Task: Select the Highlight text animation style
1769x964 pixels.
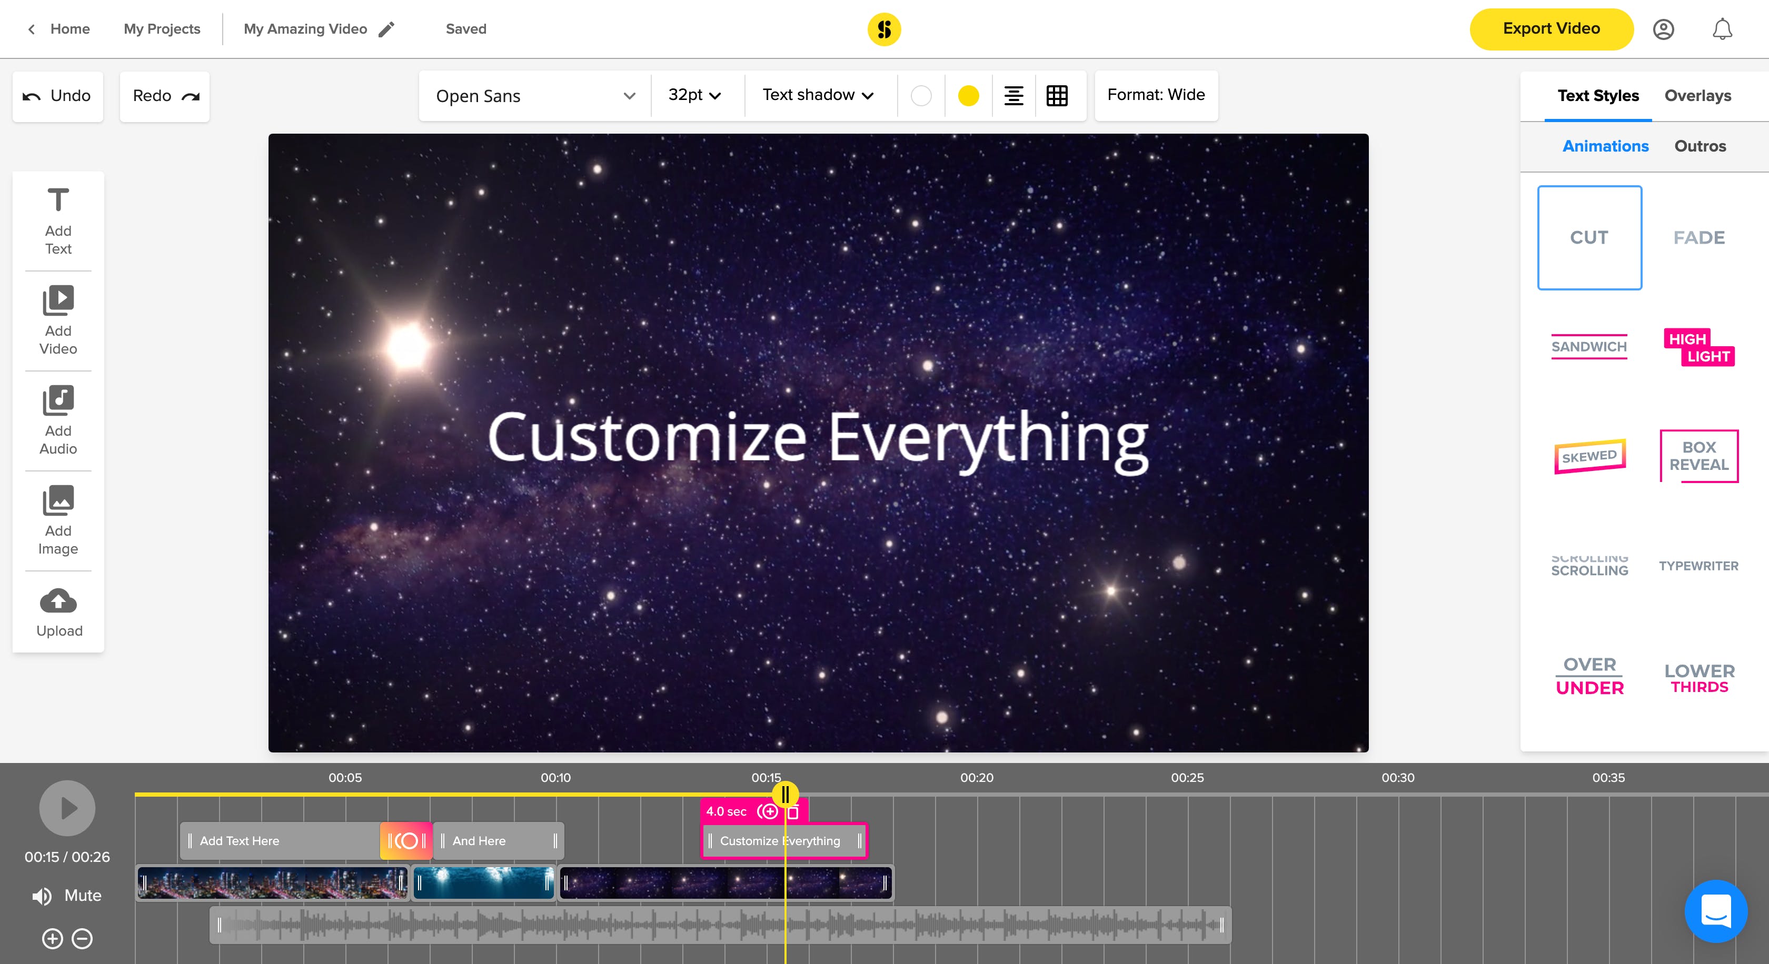Action: [1699, 347]
